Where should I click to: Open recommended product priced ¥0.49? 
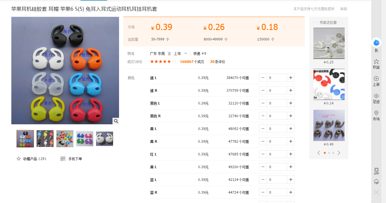click(329, 125)
